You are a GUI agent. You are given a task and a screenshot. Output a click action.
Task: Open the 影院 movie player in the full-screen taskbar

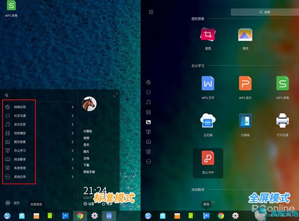point(206,215)
